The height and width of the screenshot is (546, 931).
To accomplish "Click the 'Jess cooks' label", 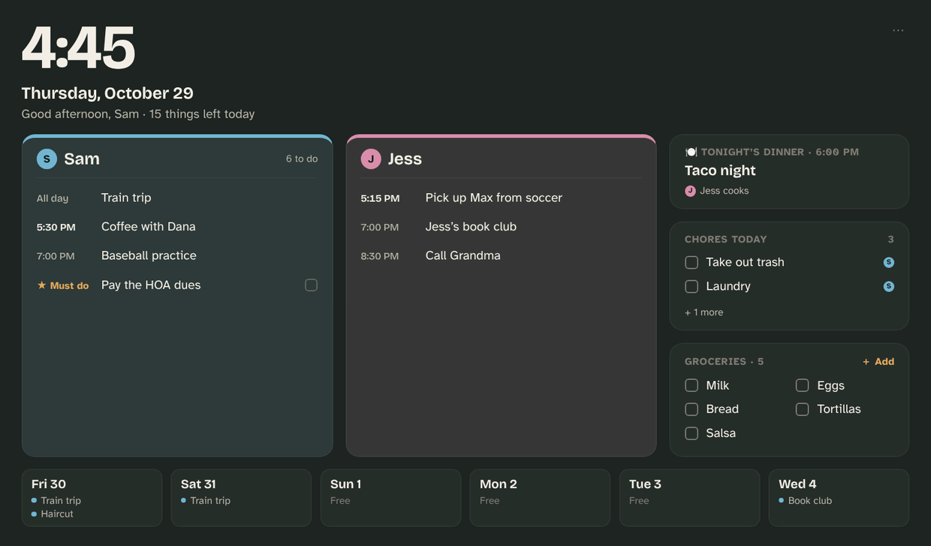I will (725, 191).
